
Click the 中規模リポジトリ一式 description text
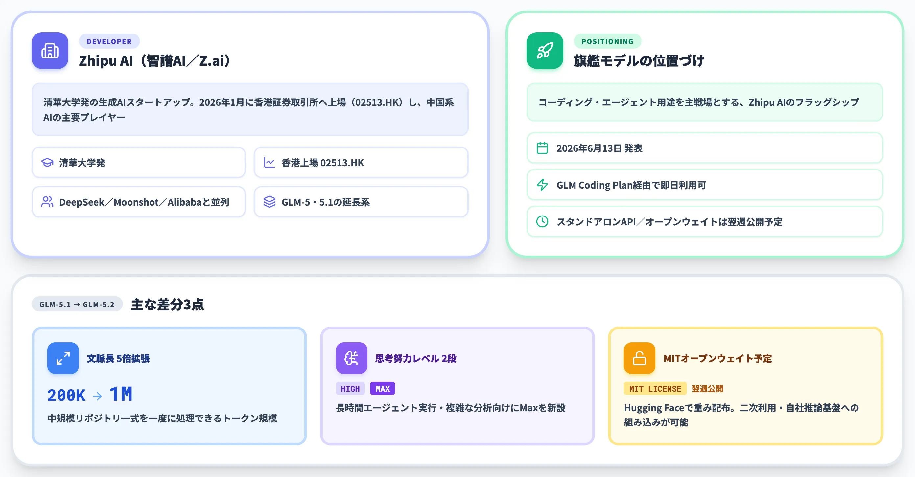(x=162, y=419)
